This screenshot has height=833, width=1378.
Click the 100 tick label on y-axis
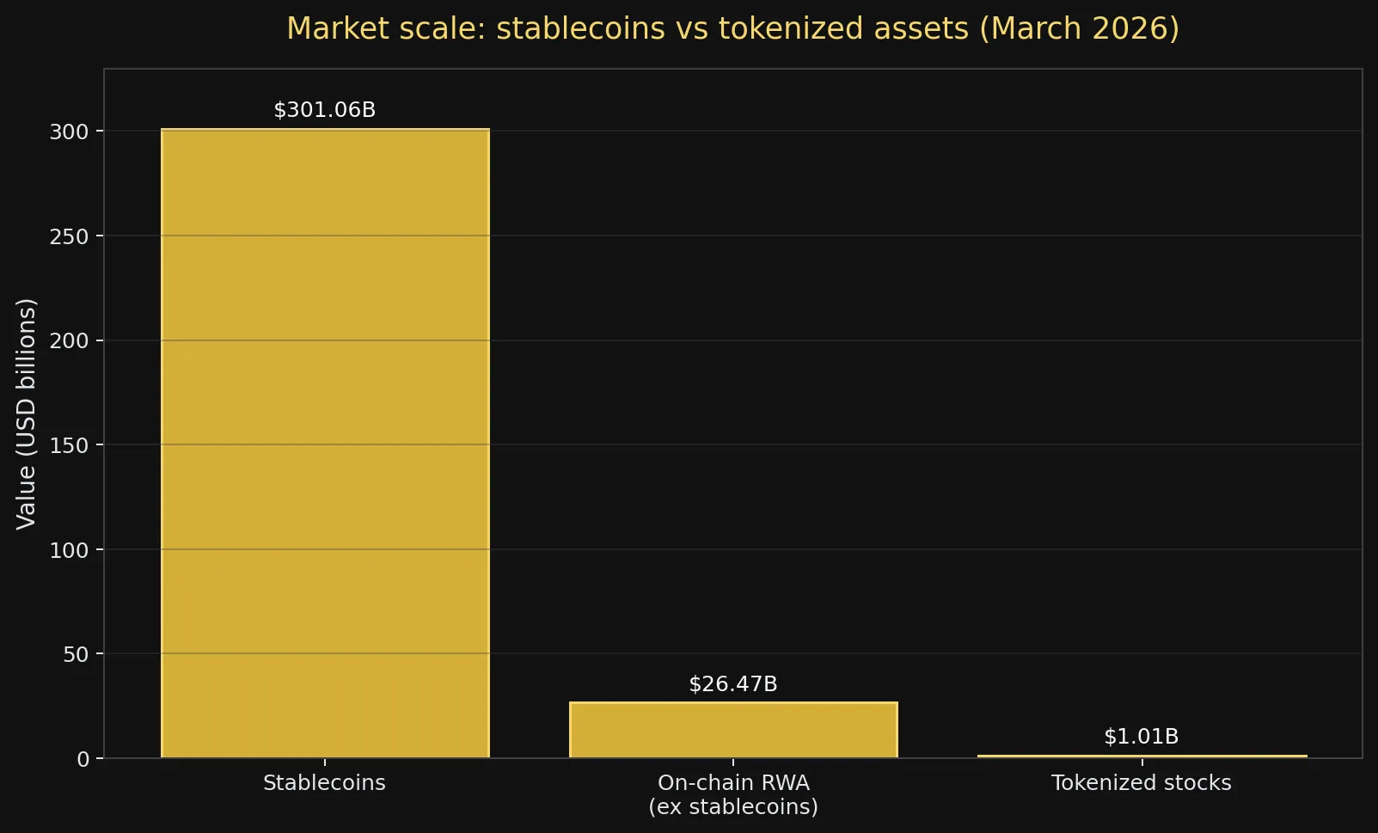coord(69,550)
